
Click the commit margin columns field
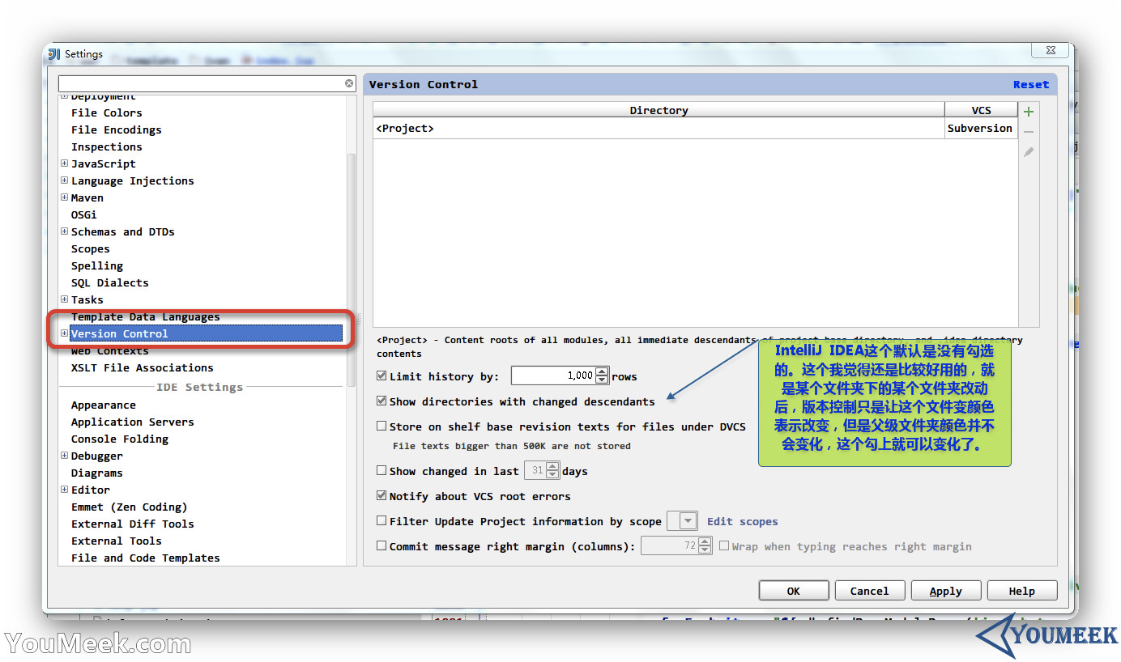[x=670, y=545]
